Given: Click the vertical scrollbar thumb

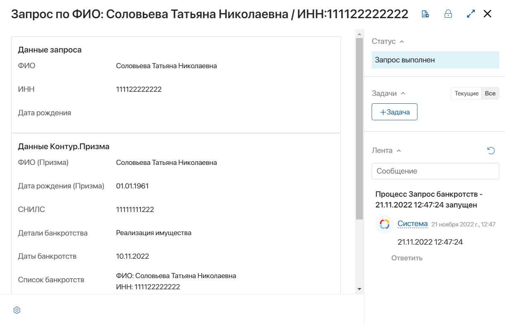Looking at the screenshot, I should 359,129.
